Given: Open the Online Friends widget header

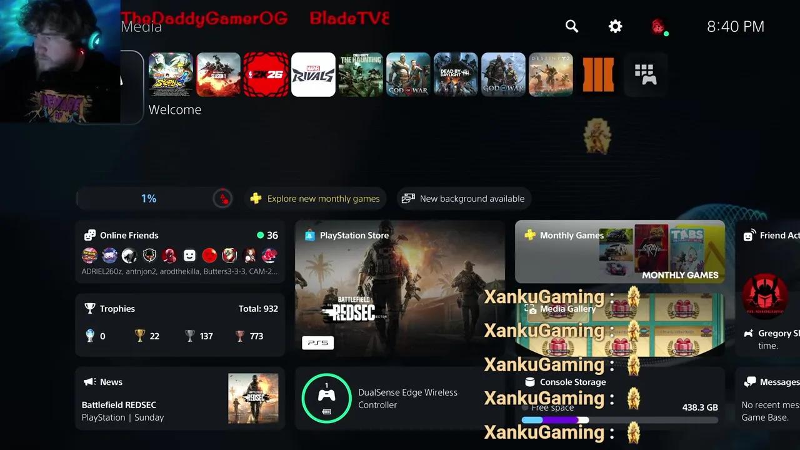Looking at the screenshot, I should [x=122, y=235].
